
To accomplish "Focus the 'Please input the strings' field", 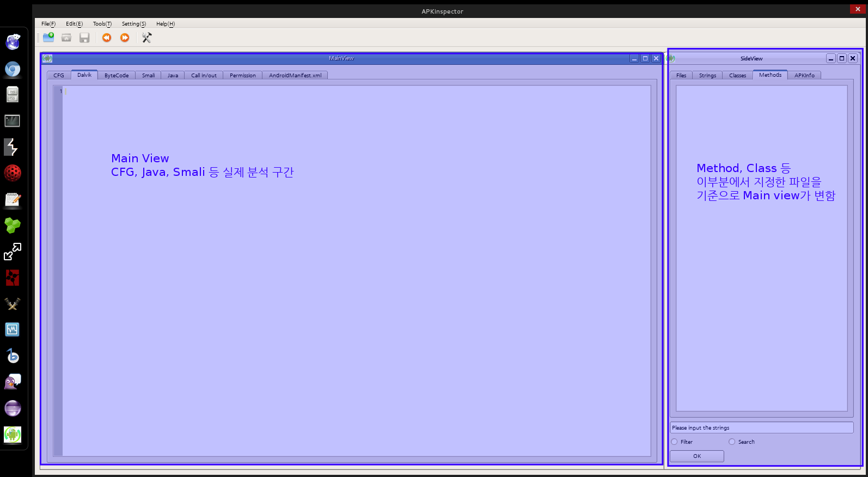I will [761, 428].
